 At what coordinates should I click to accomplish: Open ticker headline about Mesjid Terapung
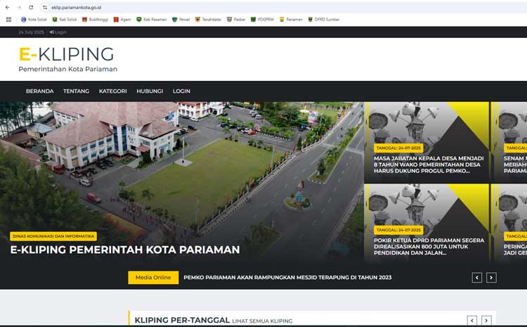(x=287, y=278)
